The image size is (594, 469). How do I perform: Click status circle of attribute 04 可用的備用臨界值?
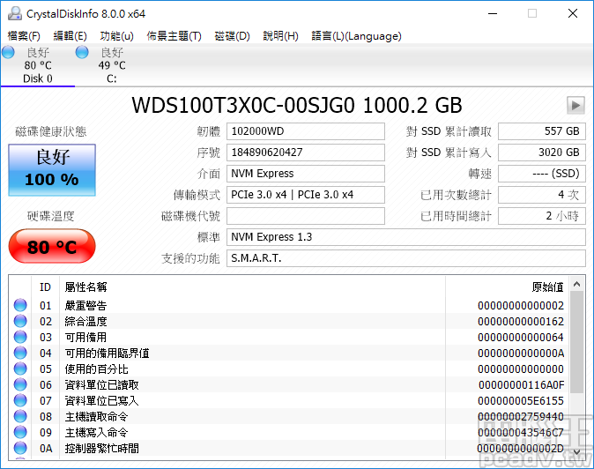point(20,354)
